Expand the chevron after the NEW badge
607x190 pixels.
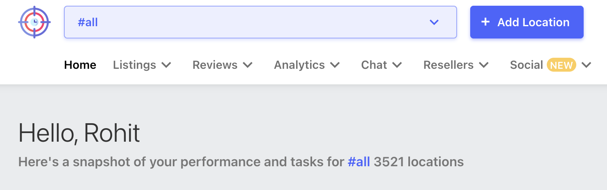tap(586, 65)
